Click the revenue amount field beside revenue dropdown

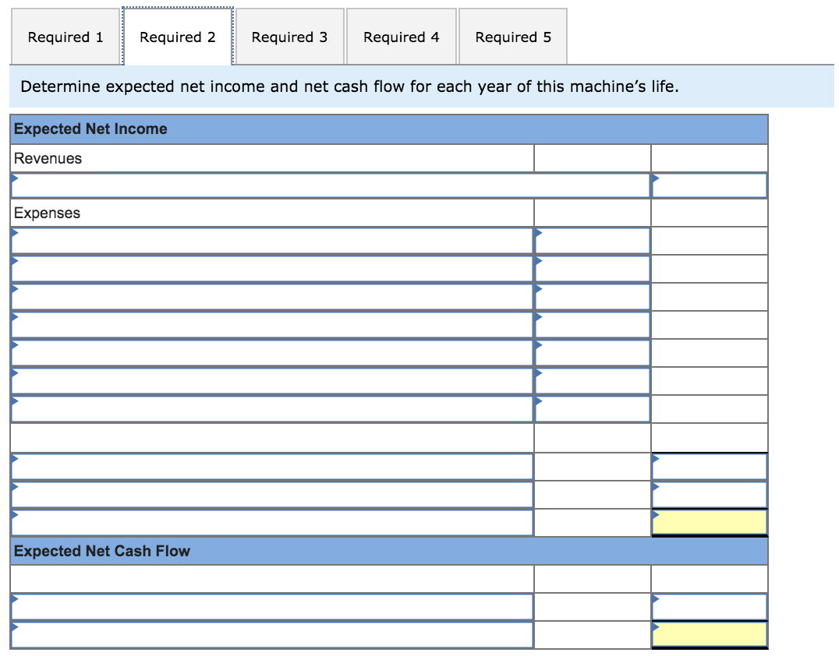[x=710, y=185]
